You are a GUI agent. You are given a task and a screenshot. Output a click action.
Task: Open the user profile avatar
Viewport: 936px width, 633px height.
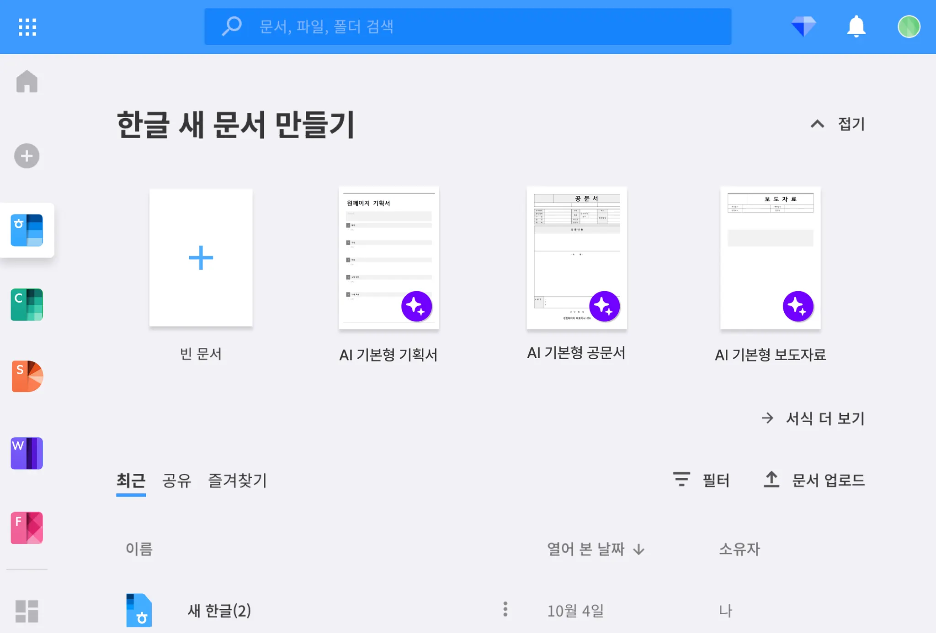click(x=909, y=26)
